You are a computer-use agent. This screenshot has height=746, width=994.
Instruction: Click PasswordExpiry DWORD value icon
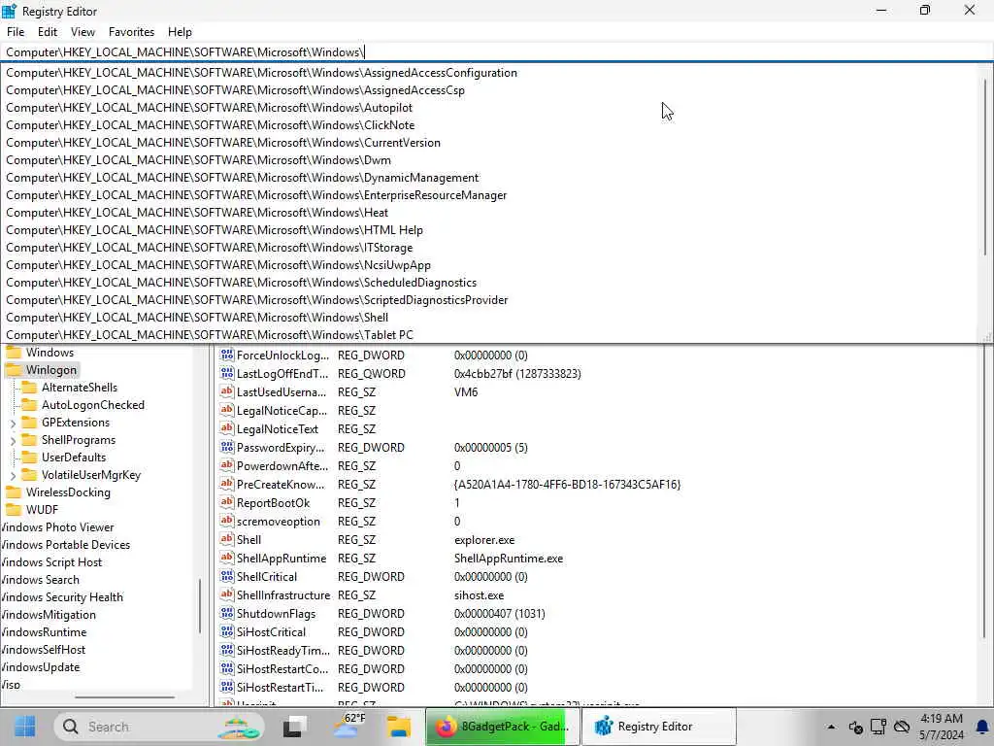click(x=226, y=447)
